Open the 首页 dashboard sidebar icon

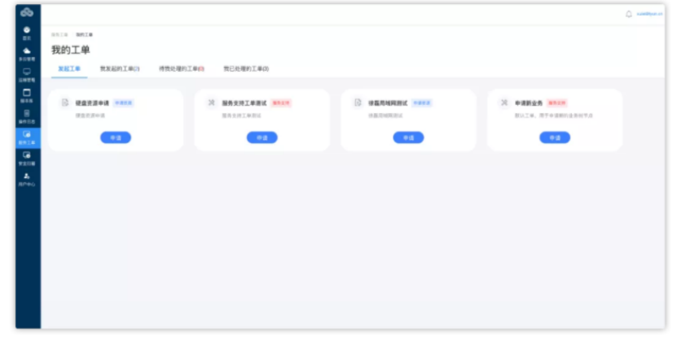(x=27, y=33)
